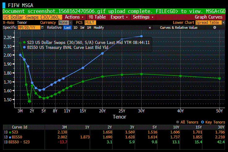Click the green 50Y swap curve point
Screen dimensions: 228x152
[219, 78]
